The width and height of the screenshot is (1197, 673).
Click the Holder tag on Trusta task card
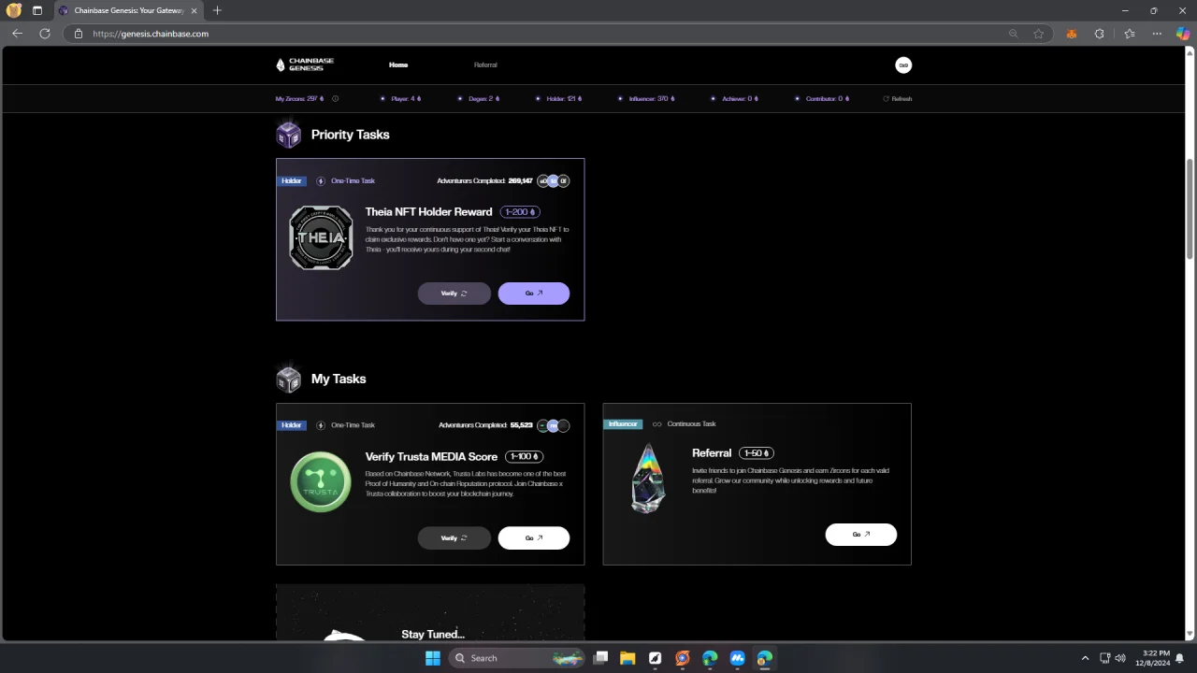tap(292, 424)
